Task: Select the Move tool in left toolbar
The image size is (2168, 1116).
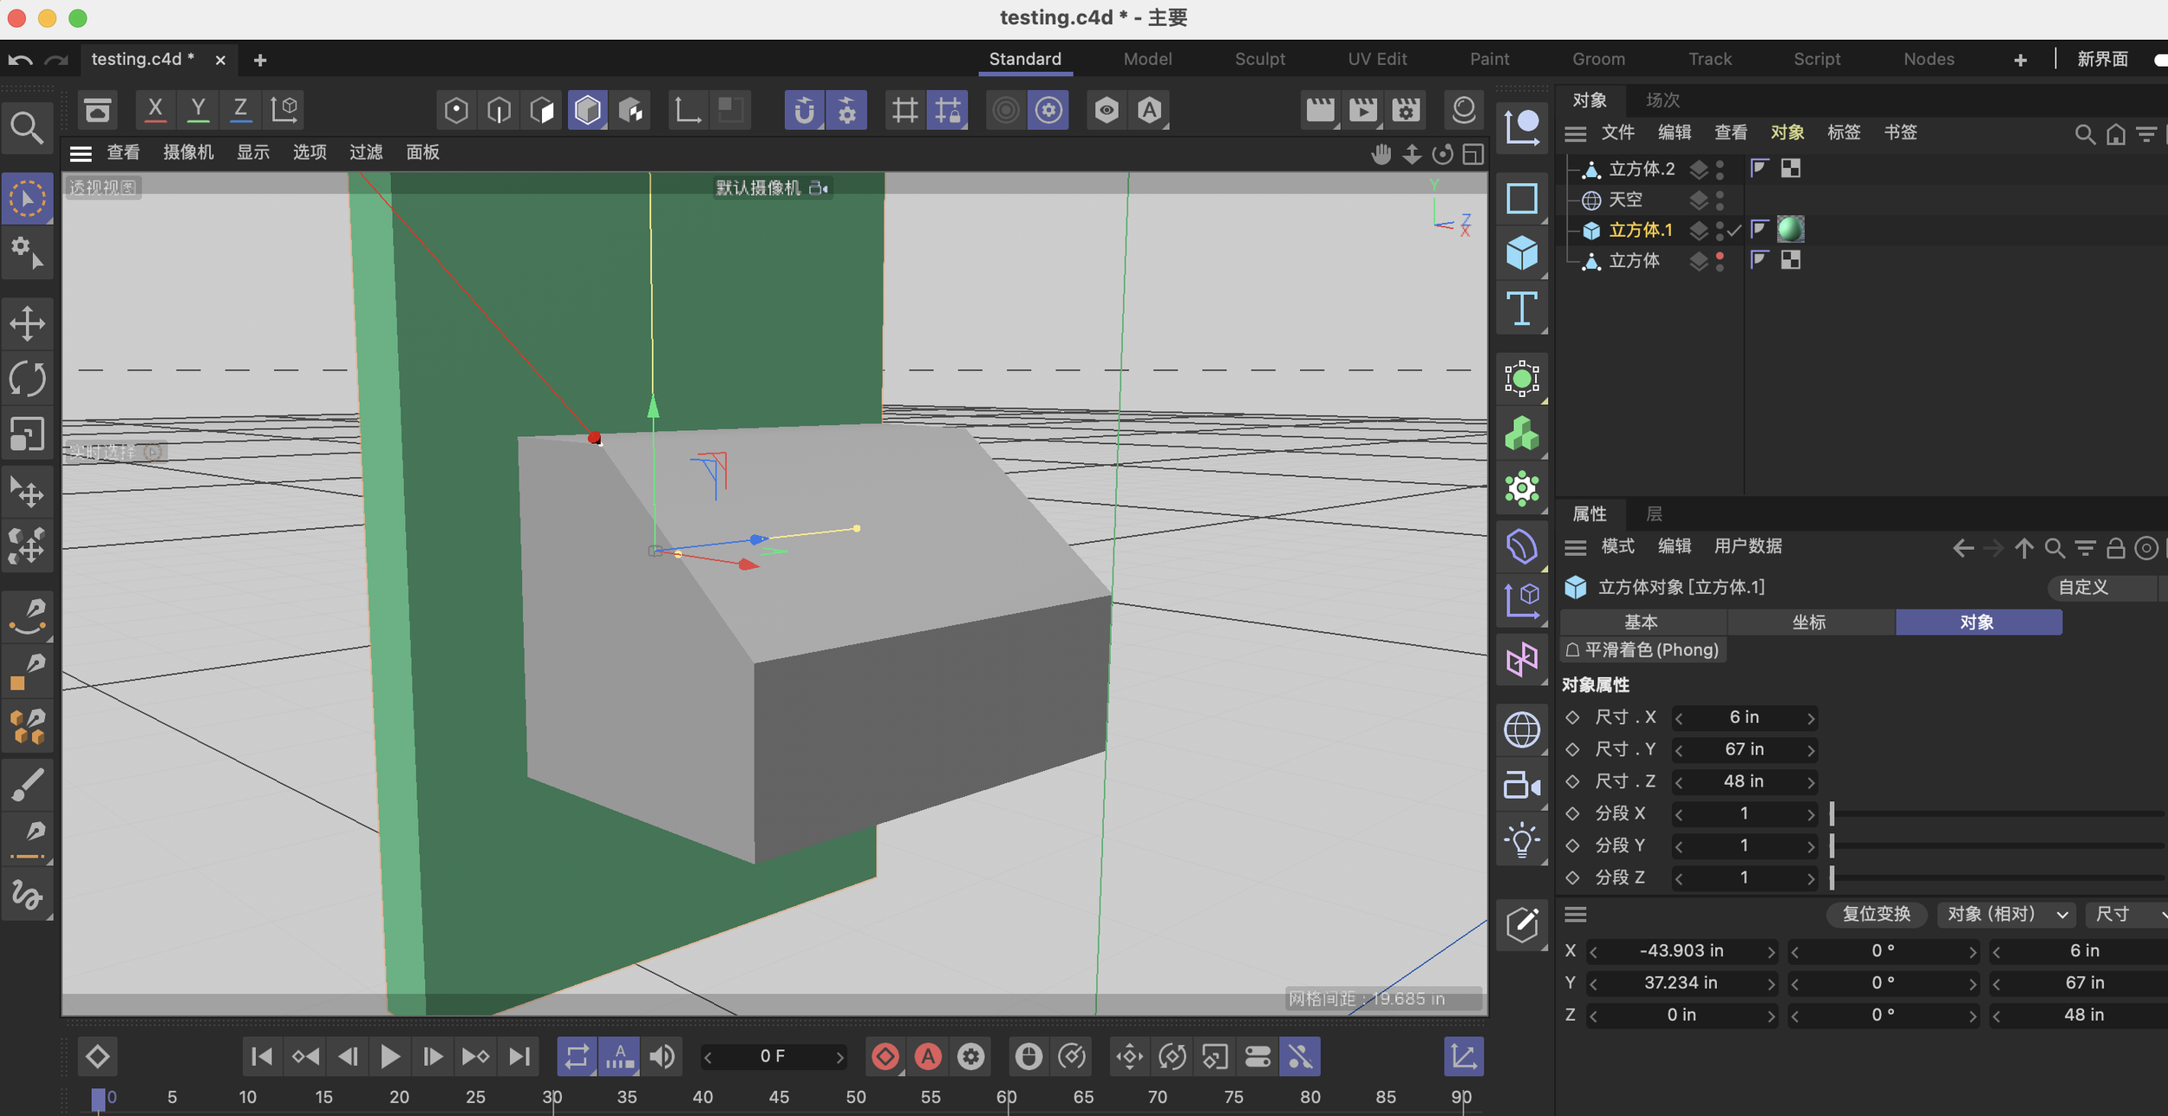Action: (28, 324)
